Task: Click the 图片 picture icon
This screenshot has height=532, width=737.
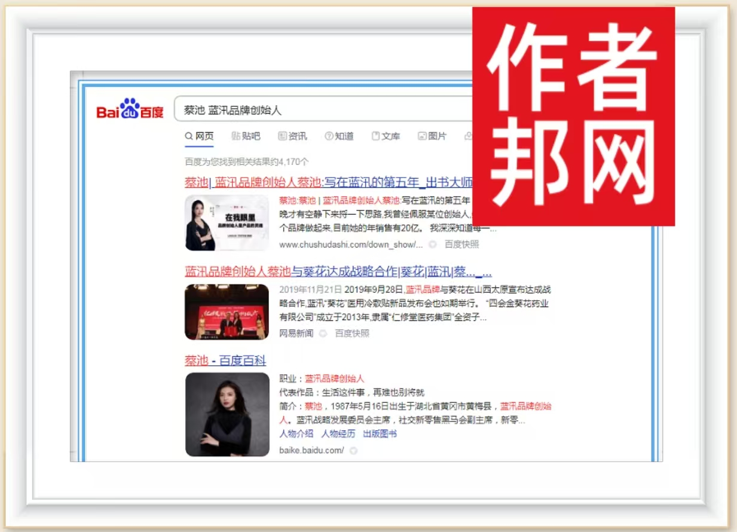Action: coord(422,136)
